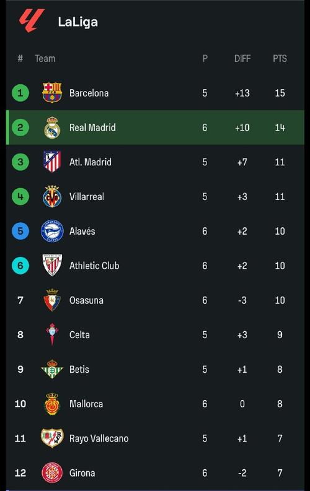This screenshot has width=310, height=491.
Task: Open the LaLiga title link
Action: [77, 22]
